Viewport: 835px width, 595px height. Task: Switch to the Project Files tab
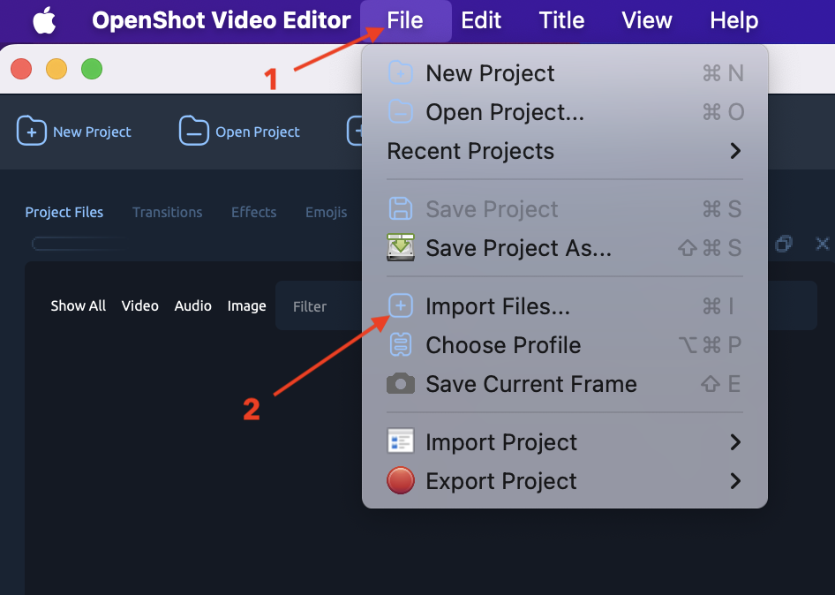[64, 212]
